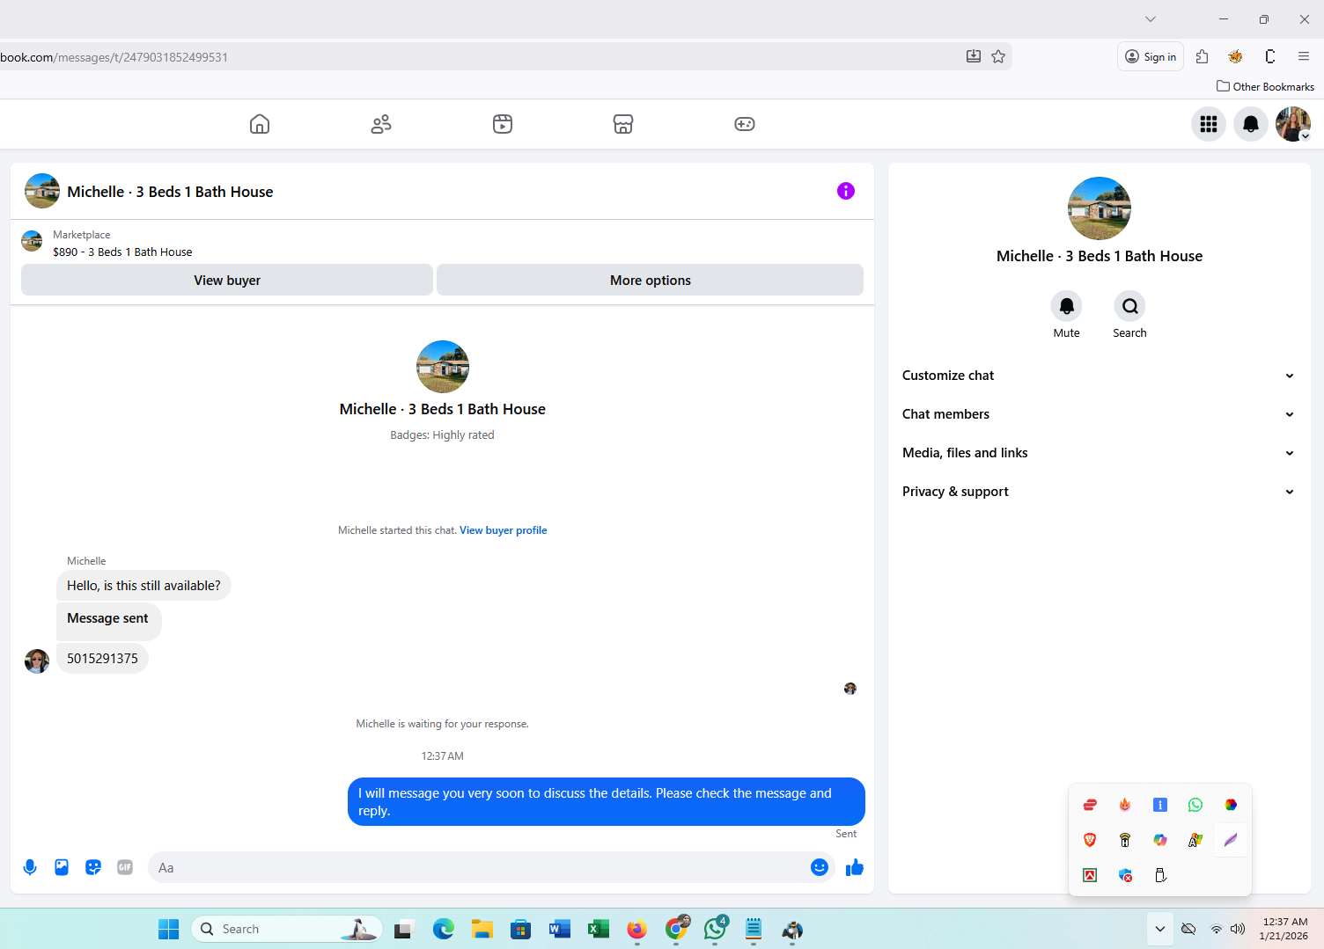Open the GIF picker icon
The image size is (1324, 949).
coord(125,867)
